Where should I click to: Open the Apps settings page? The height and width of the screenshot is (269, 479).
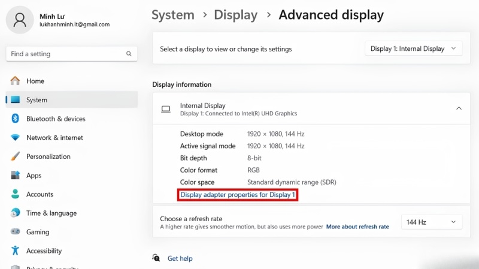[x=71, y=175]
